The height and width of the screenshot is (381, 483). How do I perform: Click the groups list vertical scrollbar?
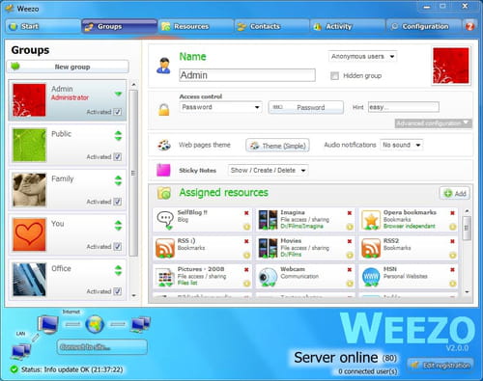pyautogui.click(x=133, y=174)
